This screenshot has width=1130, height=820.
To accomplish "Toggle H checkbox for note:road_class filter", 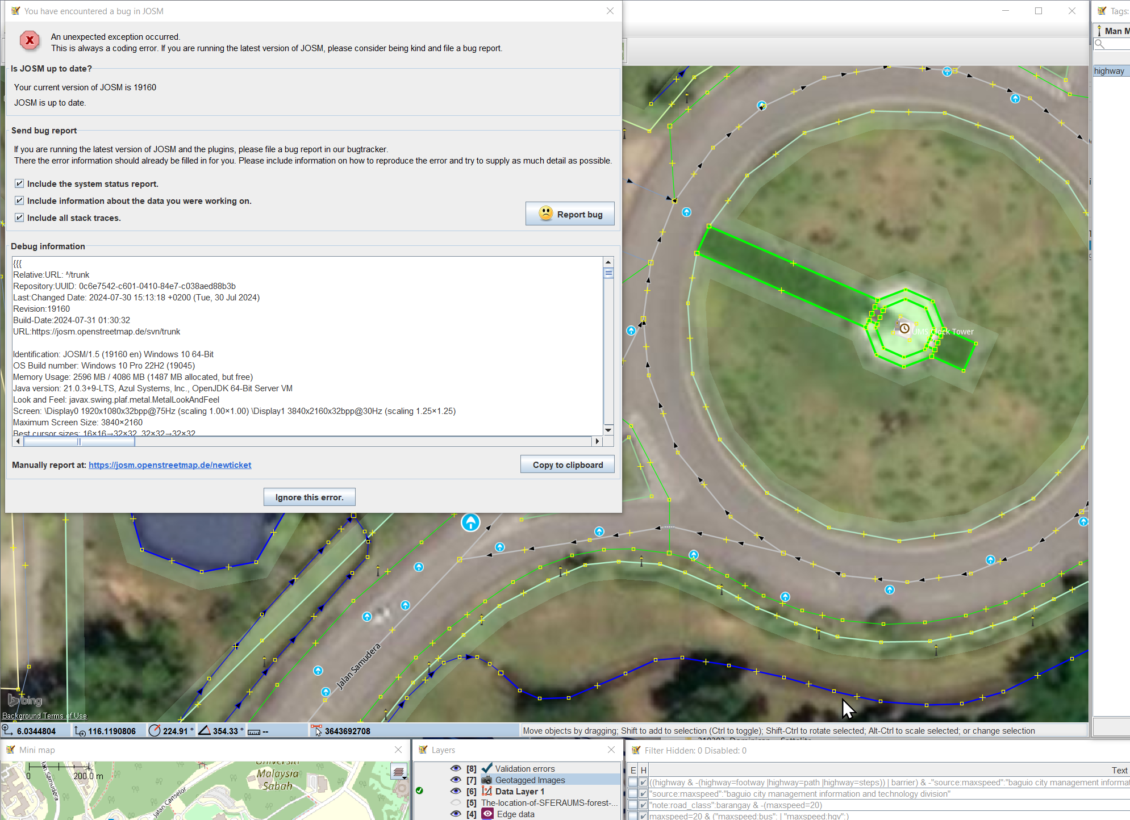I will point(643,805).
